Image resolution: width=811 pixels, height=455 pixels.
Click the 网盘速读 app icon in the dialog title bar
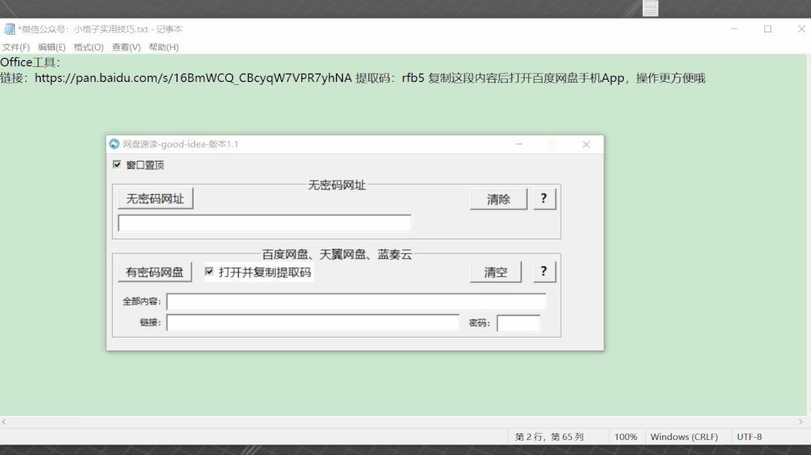point(113,144)
